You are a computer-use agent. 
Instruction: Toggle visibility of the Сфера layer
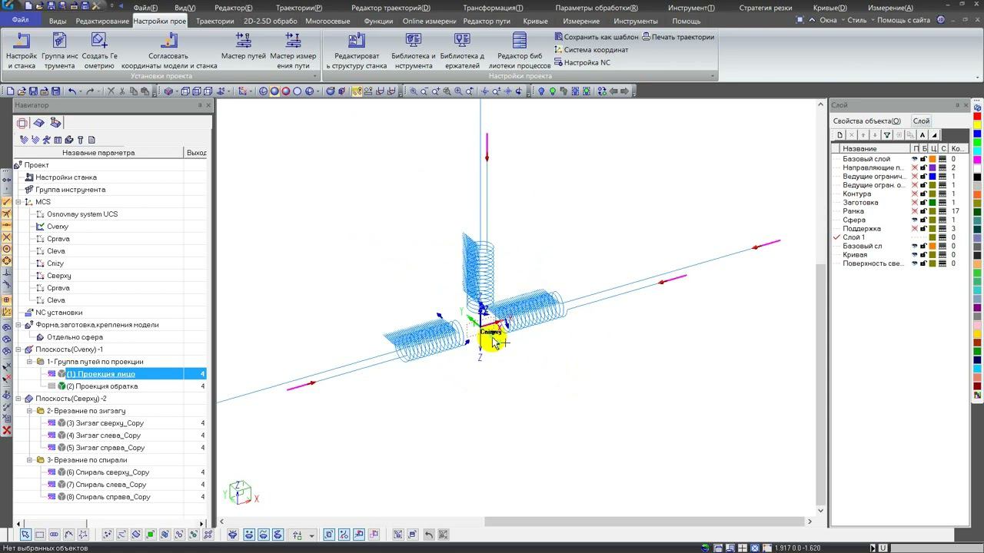(x=915, y=220)
